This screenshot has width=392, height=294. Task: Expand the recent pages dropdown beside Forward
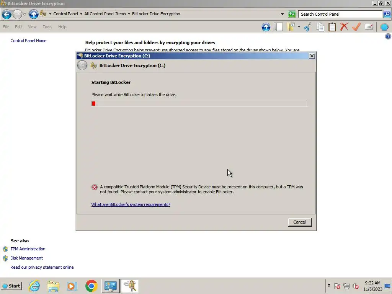pos(24,15)
